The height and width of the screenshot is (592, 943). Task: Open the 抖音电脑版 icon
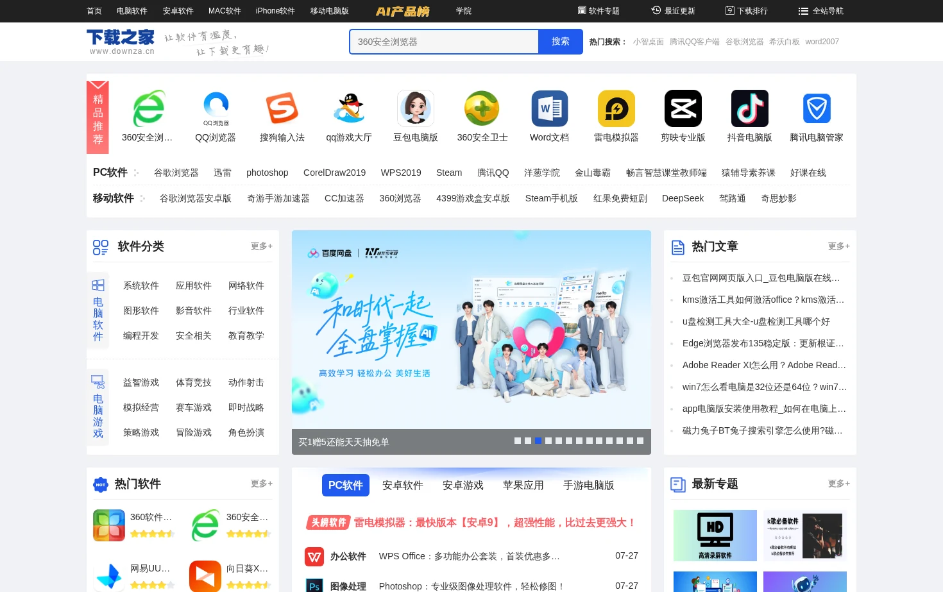pos(749,108)
